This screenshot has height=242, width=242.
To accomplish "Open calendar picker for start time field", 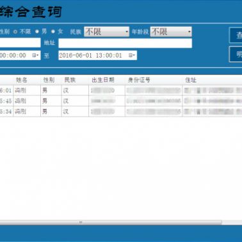I will pos(35,56).
